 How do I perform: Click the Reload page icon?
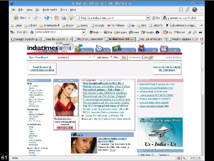(x=47, y=18)
